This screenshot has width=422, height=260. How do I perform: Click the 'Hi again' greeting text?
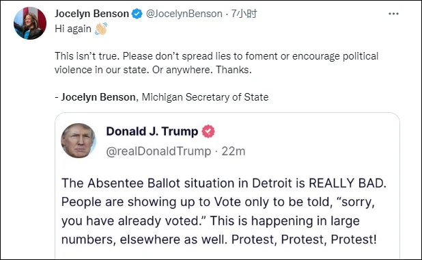73,29
